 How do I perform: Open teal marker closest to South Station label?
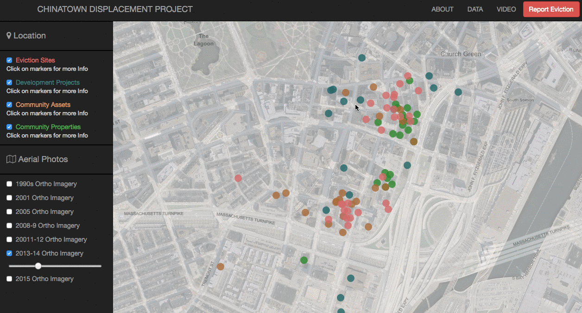point(458,92)
